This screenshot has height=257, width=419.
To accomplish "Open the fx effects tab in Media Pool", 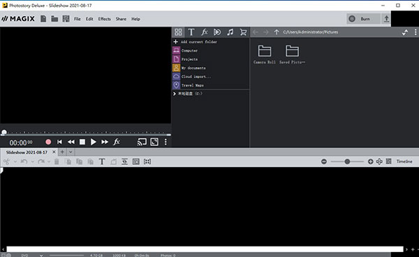I will pyautogui.click(x=204, y=32).
